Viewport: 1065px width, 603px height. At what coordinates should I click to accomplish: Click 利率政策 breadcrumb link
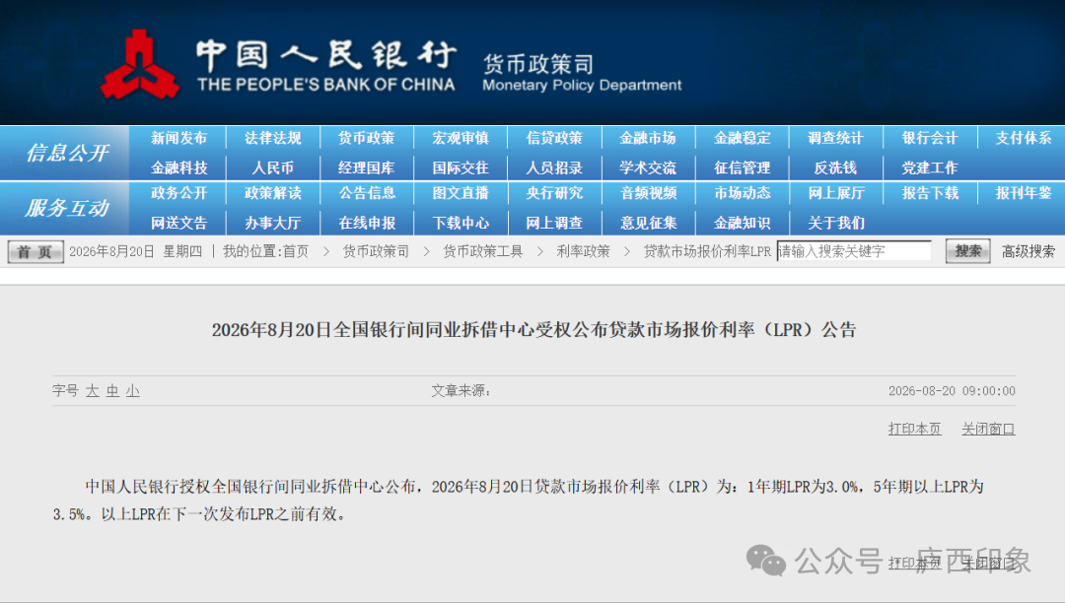[583, 251]
